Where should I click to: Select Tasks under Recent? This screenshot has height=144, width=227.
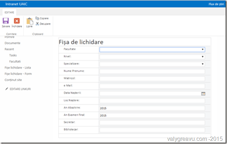[13, 55]
